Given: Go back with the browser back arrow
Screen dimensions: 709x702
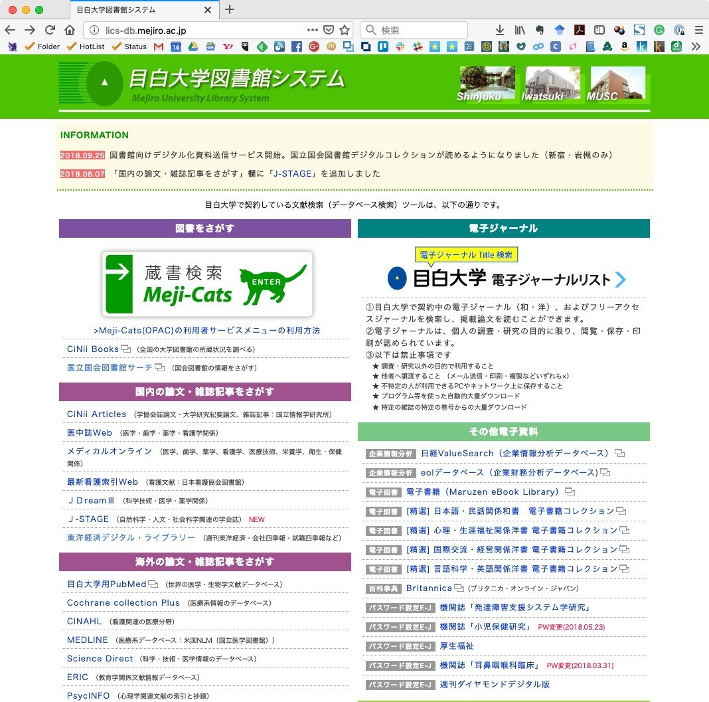Looking at the screenshot, I should [10, 31].
